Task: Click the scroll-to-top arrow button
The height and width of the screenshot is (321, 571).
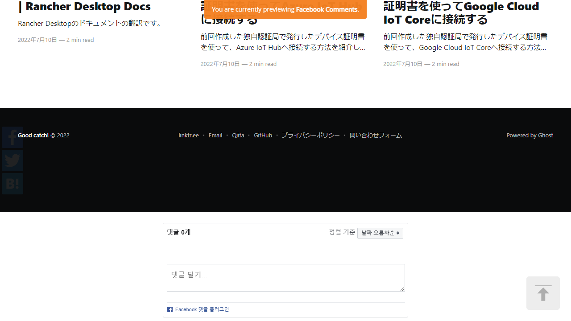Action: 543,293
